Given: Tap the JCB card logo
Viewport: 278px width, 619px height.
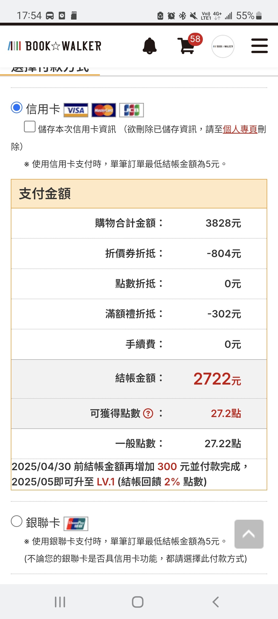Looking at the screenshot, I should coord(132,110).
